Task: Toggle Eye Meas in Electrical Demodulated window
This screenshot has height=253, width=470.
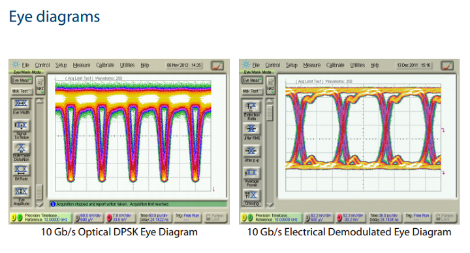Action: point(252,80)
